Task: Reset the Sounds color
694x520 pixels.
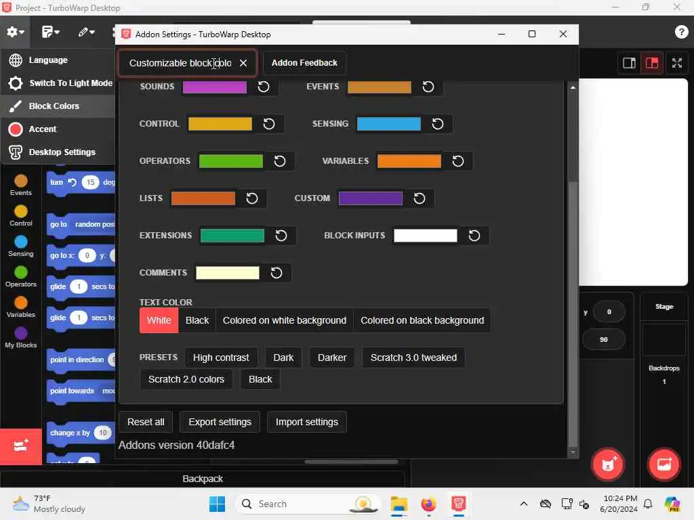Action: [x=264, y=87]
